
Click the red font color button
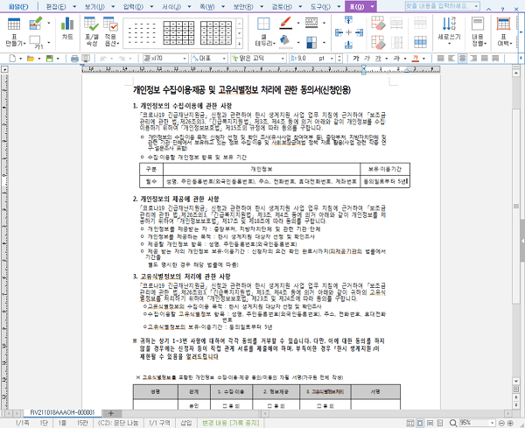click(416, 59)
